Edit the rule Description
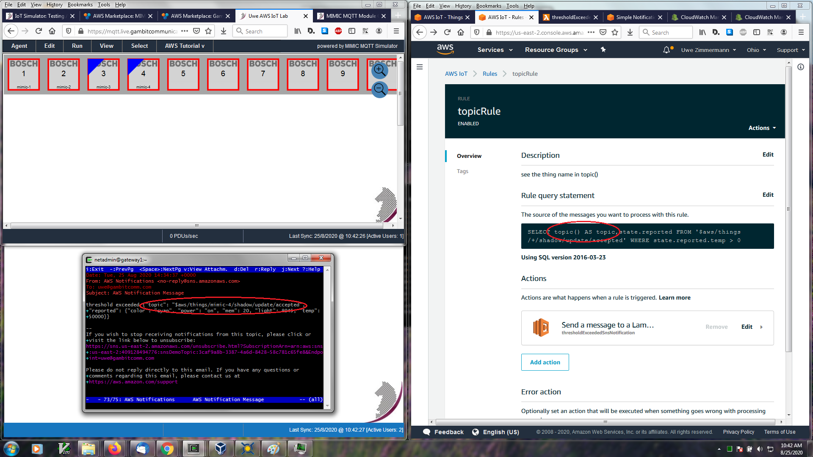 (768, 154)
